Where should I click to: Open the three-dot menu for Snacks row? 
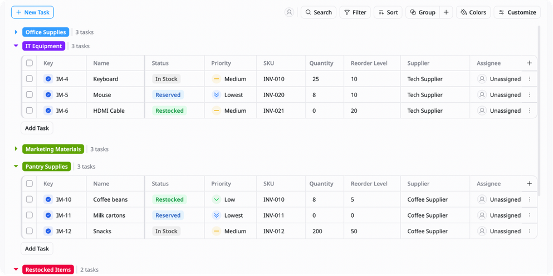(x=530, y=231)
